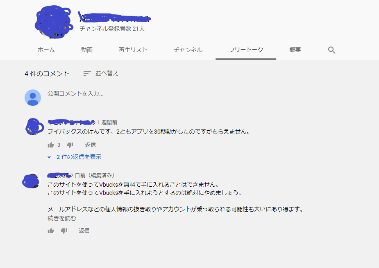Switch to the 動画 tab
379x268 pixels.
87,50
